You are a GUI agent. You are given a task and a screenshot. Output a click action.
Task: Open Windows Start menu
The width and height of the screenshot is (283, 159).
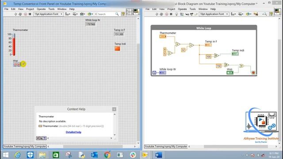click(6, 155)
